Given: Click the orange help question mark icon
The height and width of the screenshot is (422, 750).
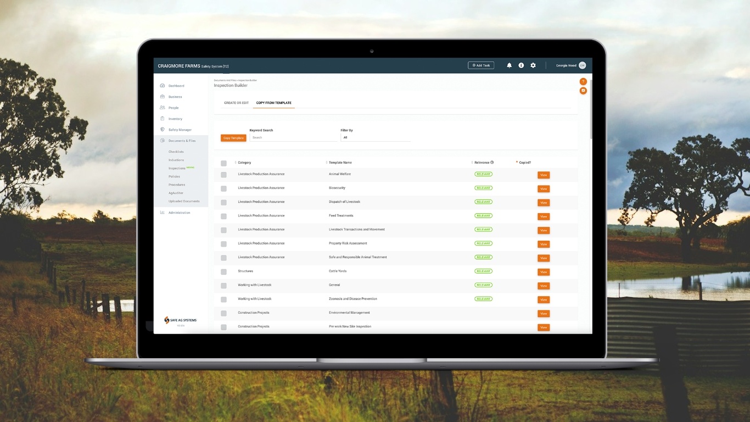Looking at the screenshot, I should pyautogui.click(x=583, y=81).
